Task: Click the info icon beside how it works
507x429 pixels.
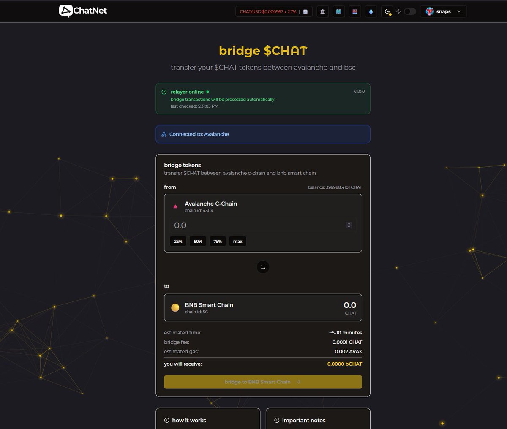Action: [166, 421]
